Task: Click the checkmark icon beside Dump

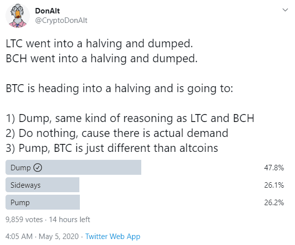Action: pyautogui.click(x=37, y=167)
